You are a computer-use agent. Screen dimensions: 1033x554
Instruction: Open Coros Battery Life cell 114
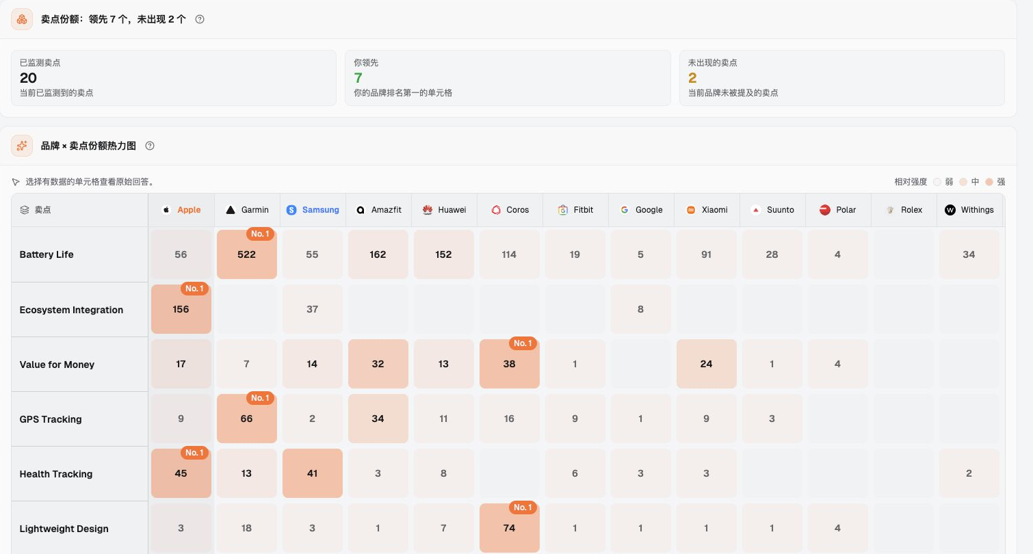(510, 254)
